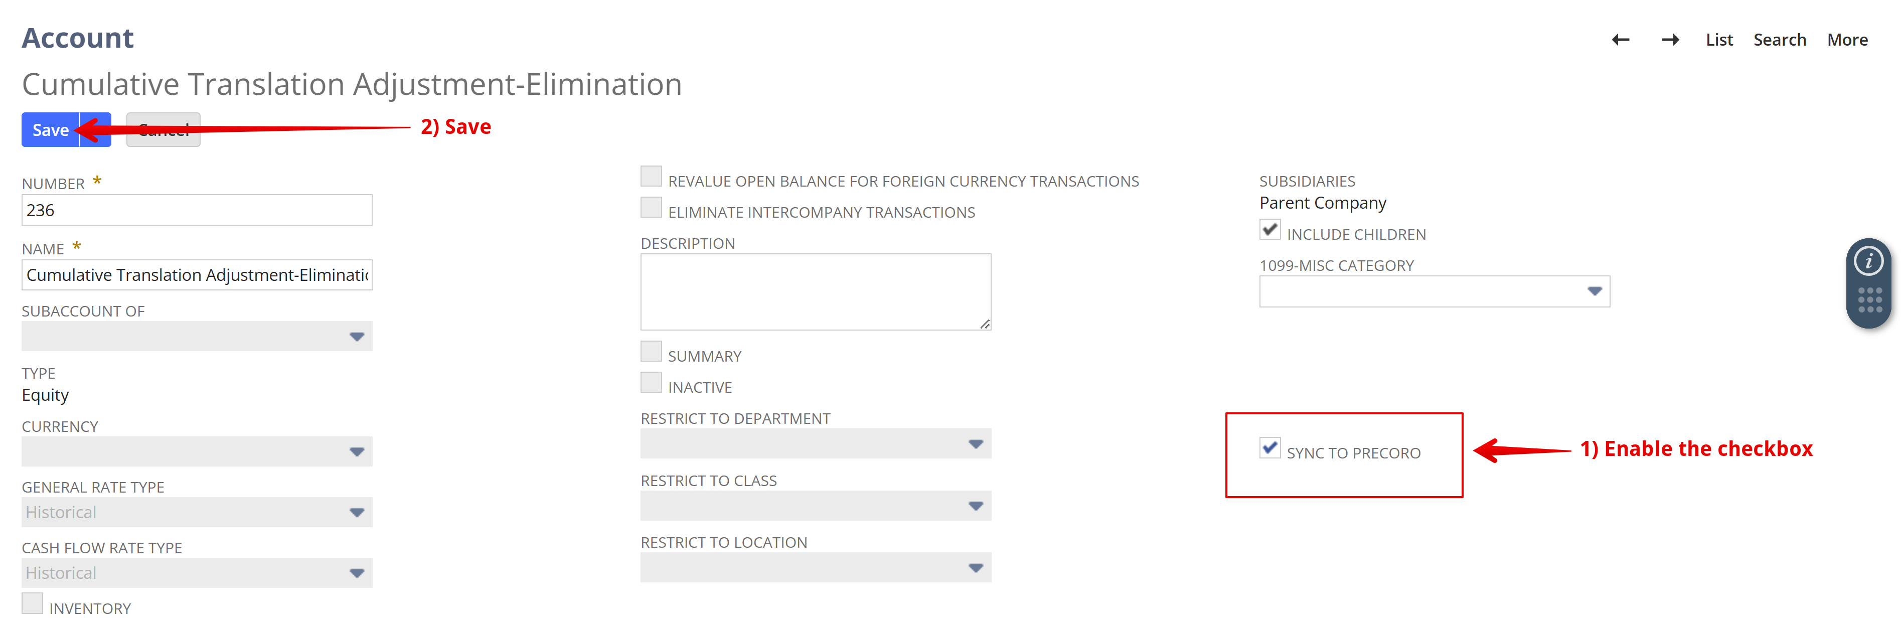This screenshot has height=624, width=1901.
Task: Go to next record with right arrow
Action: pos(1670,40)
